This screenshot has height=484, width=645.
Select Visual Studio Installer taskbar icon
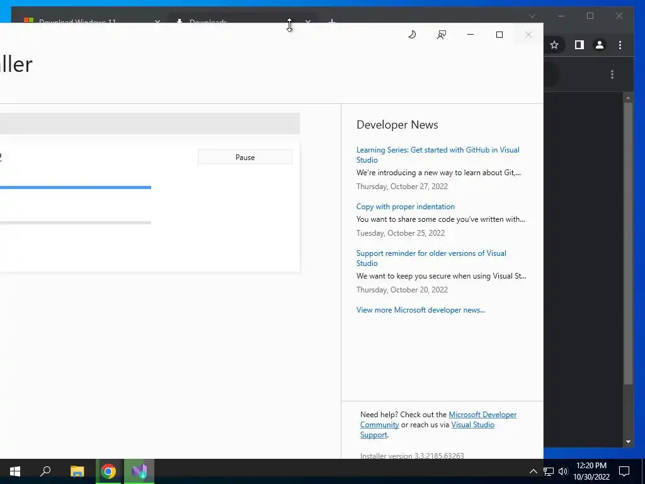[x=139, y=471]
